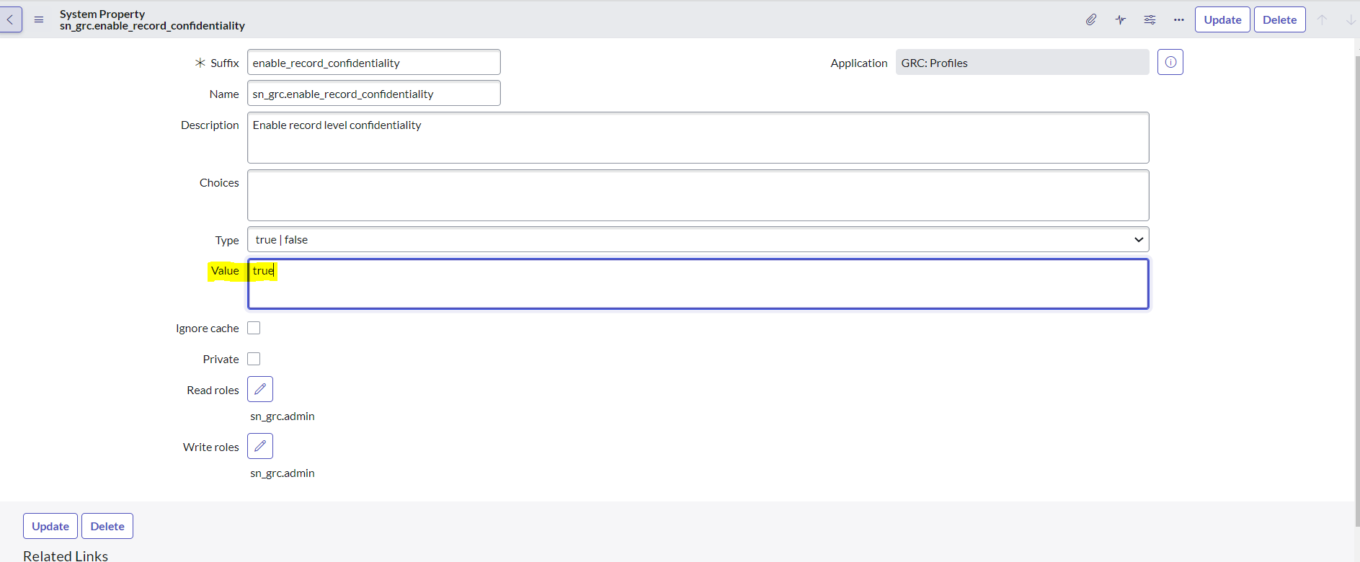Show Application record info icon

coord(1170,62)
